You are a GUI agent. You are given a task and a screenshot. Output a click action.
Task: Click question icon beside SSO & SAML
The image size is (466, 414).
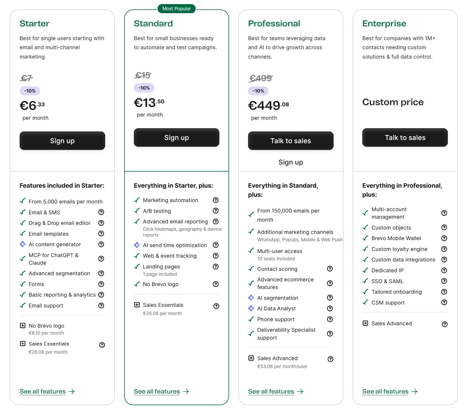444,281
